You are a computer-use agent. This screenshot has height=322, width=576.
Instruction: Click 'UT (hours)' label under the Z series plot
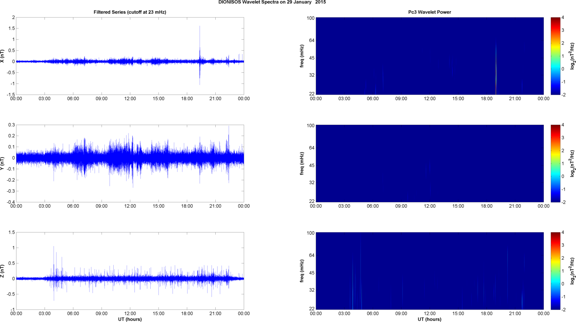coord(130,319)
